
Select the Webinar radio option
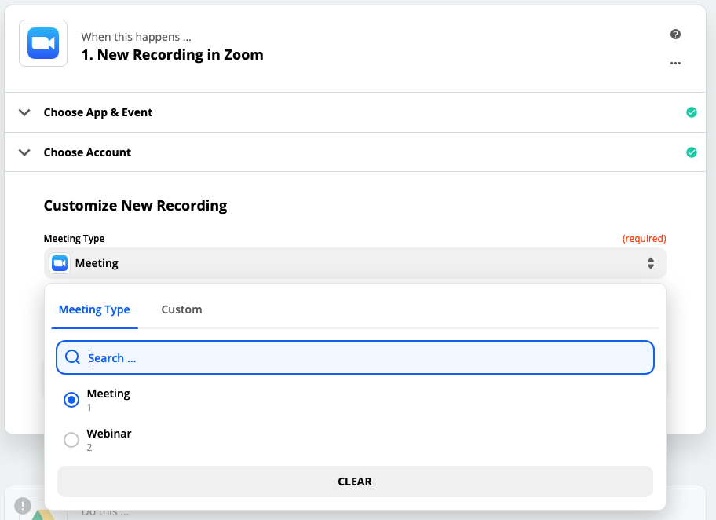click(71, 440)
